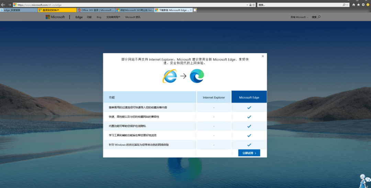Switch to the Office 365 登录 tab

click(96, 10)
